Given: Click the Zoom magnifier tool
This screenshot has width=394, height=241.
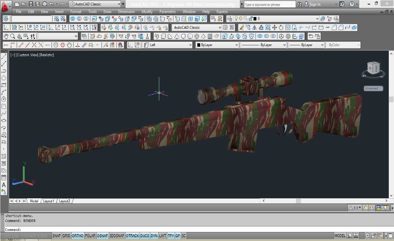Looking at the screenshot, I should pos(13,36).
